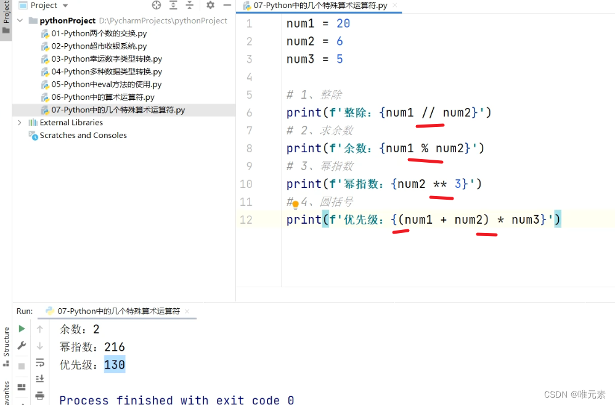Click the comment '# 1、整除'
The image size is (615, 405).
[314, 94]
